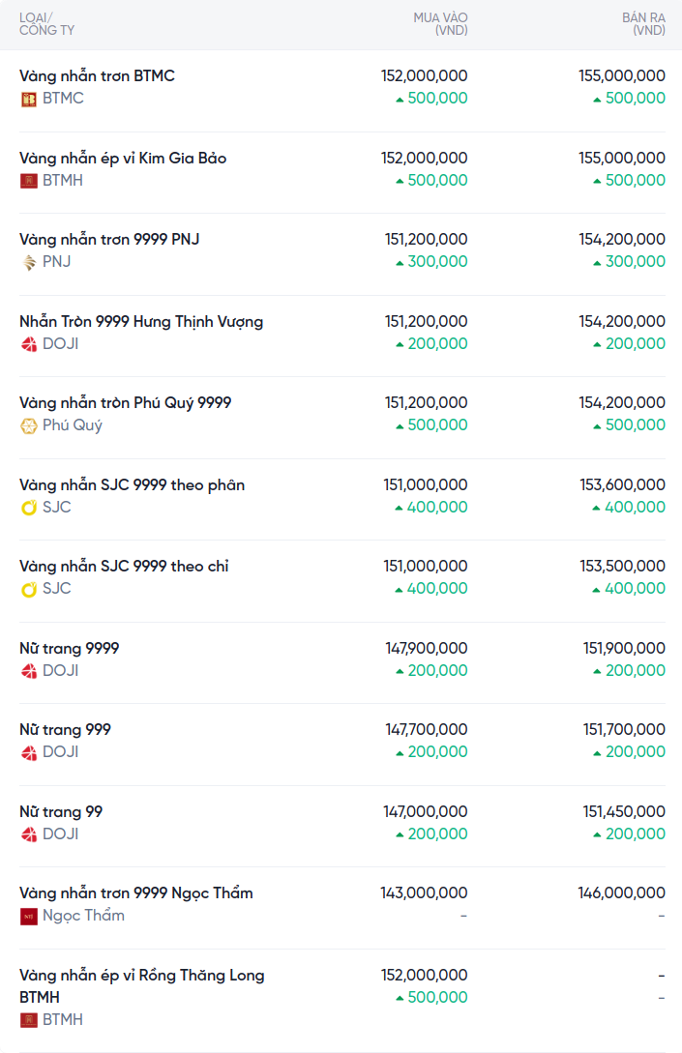
Task: Open 'Vàng nhẫn trơn BTMC' gold listing
Action: [x=97, y=75]
